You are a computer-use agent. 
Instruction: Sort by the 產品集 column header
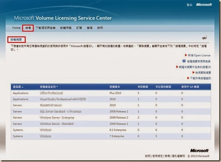17,87
